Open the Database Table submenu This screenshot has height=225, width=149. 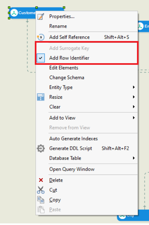pos(87,158)
